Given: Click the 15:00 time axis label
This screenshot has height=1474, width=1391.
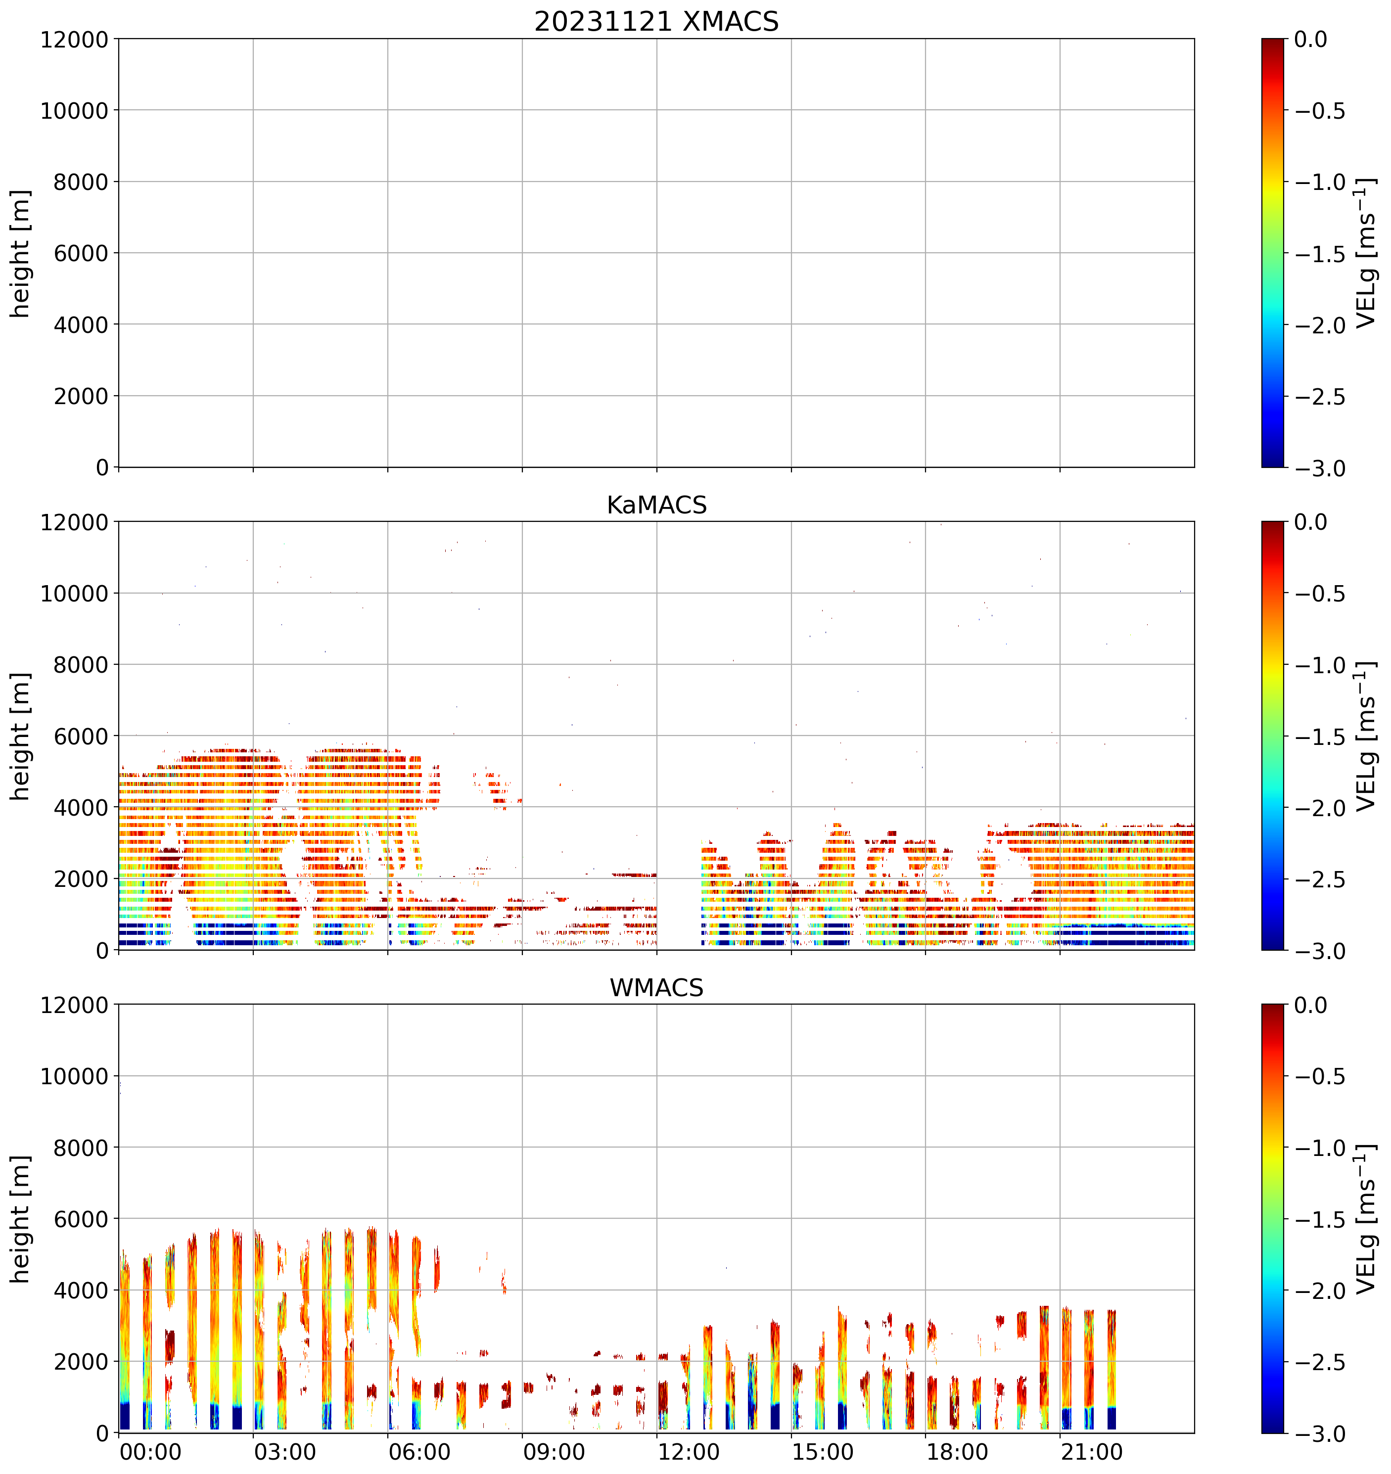Looking at the screenshot, I should click(823, 1452).
